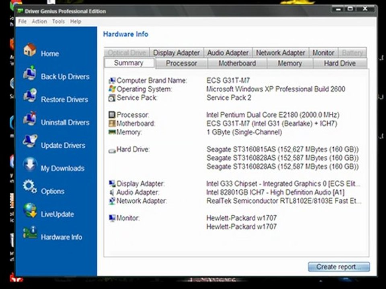
Task: Close the Driver Genius window
Action: [x=365, y=9]
